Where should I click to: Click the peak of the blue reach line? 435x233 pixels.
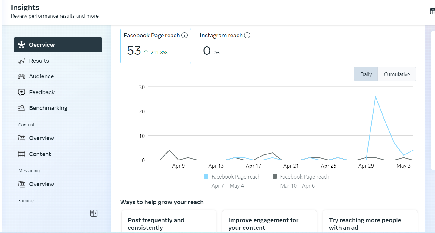pyautogui.click(x=375, y=97)
